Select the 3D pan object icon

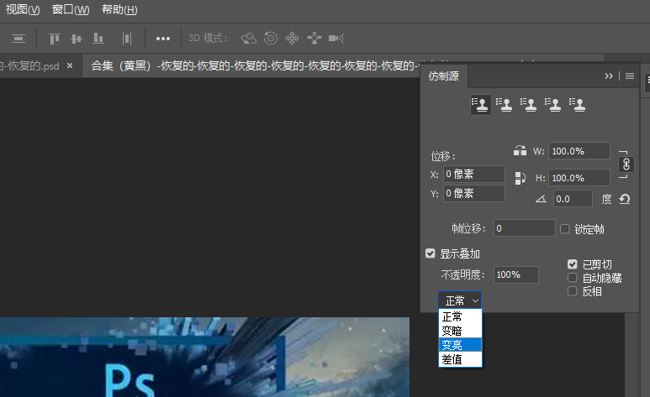pos(292,39)
